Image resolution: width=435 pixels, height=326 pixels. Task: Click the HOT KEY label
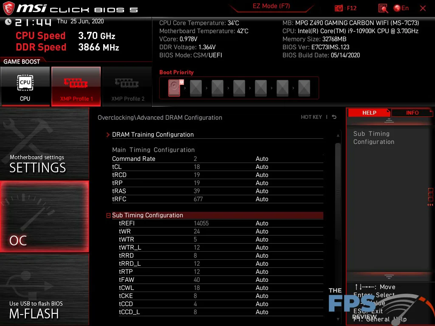tap(311, 117)
